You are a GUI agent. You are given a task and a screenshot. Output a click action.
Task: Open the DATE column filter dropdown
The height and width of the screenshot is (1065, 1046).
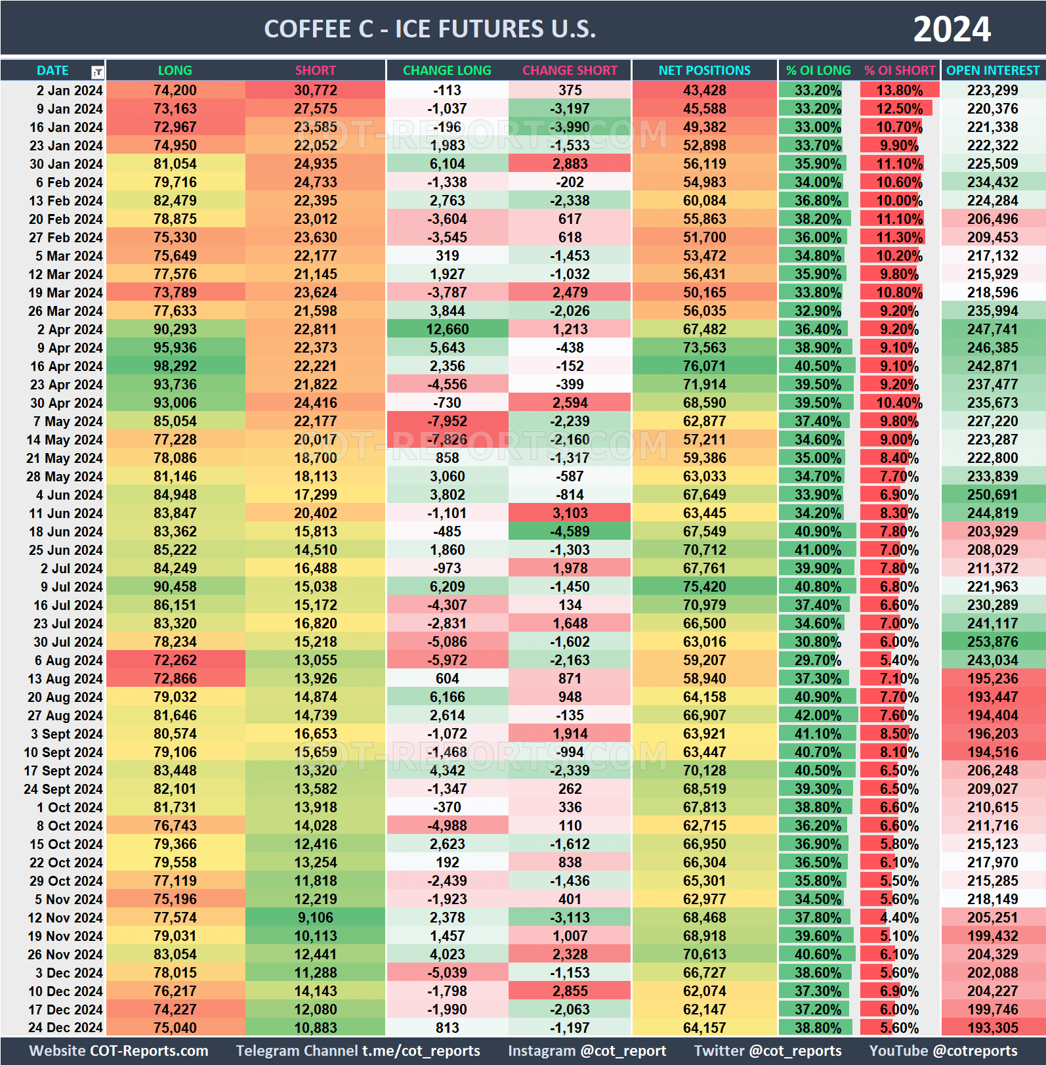pyautogui.click(x=97, y=72)
